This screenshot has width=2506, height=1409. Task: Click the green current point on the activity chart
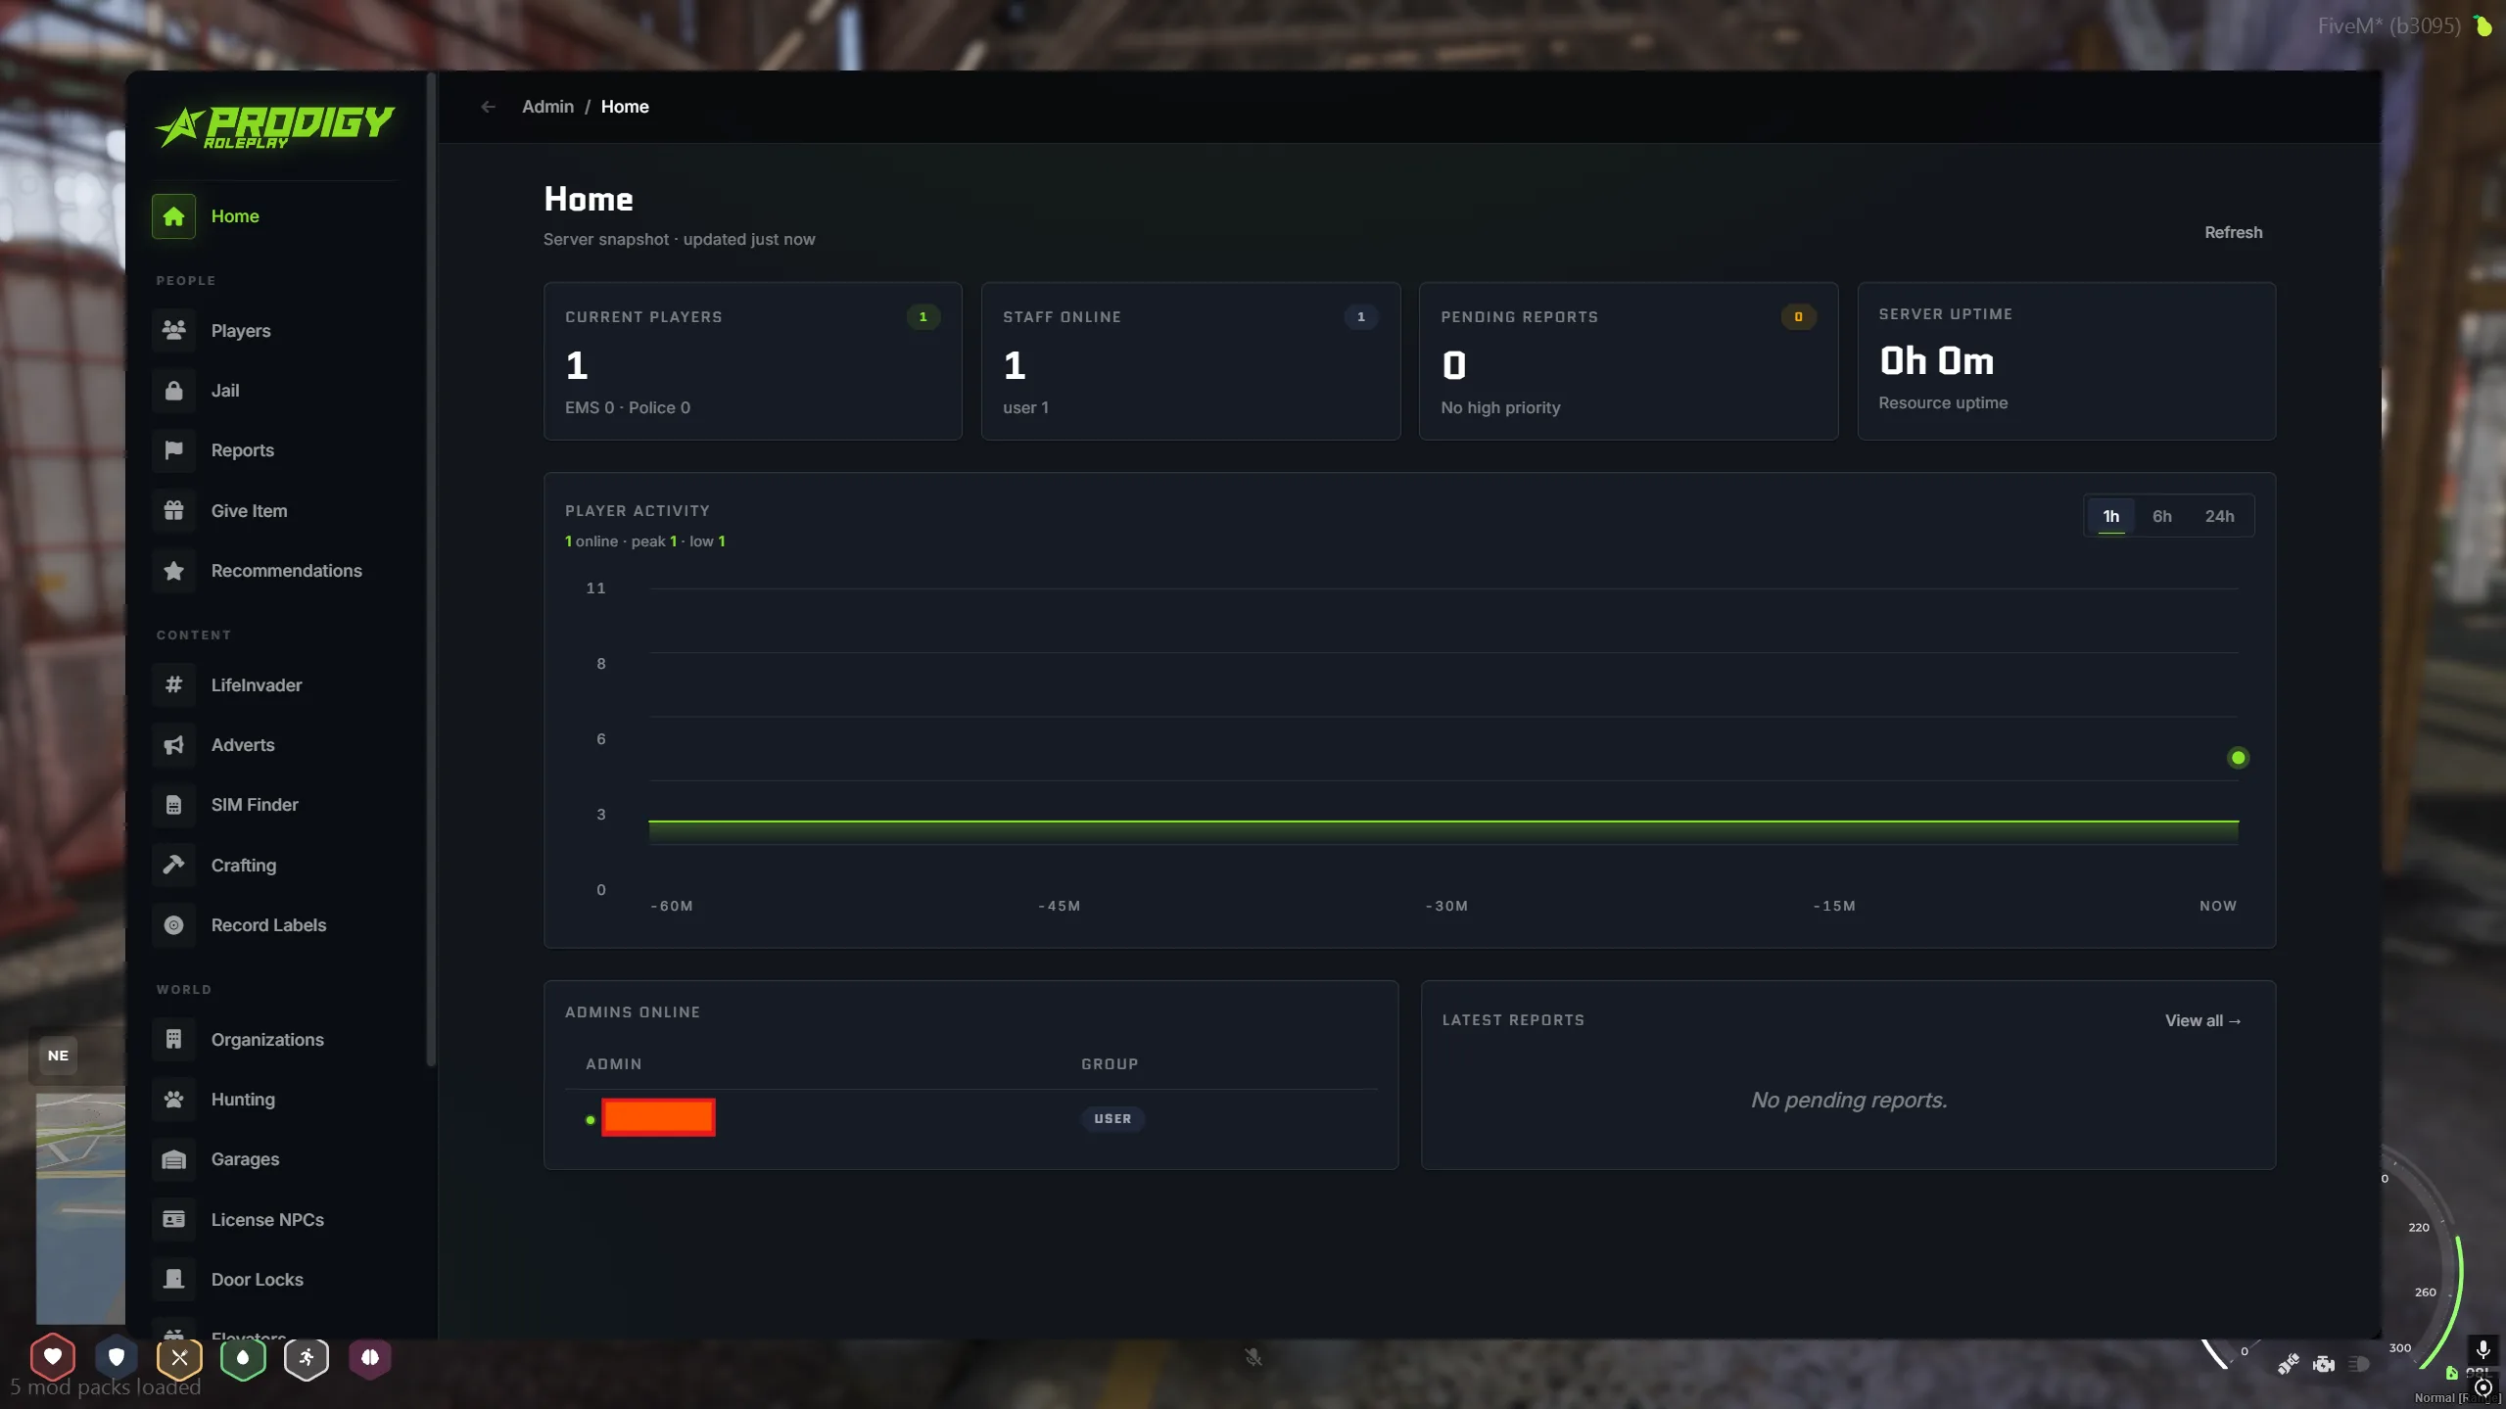click(2238, 758)
